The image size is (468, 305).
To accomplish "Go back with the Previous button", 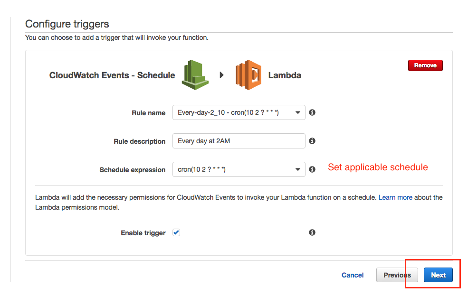I will pyautogui.click(x=397, y=275).
